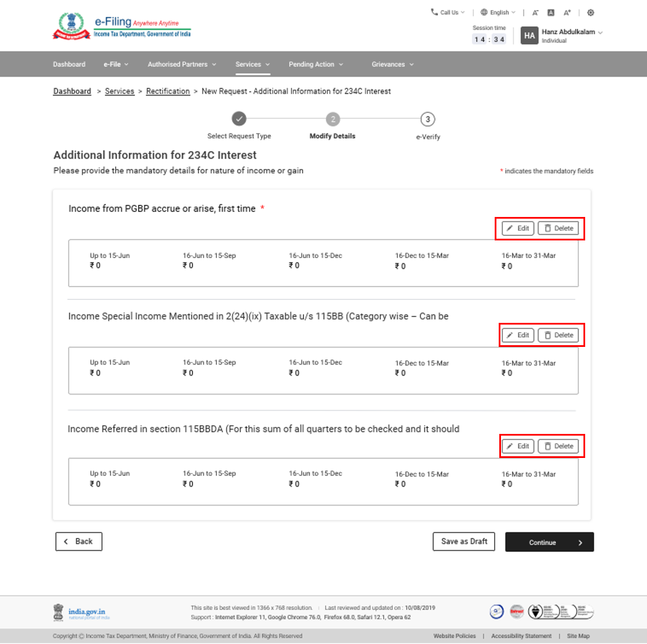Screen dimensions: 647x644
Task: Open the settings gear icon
Action: 590,12
